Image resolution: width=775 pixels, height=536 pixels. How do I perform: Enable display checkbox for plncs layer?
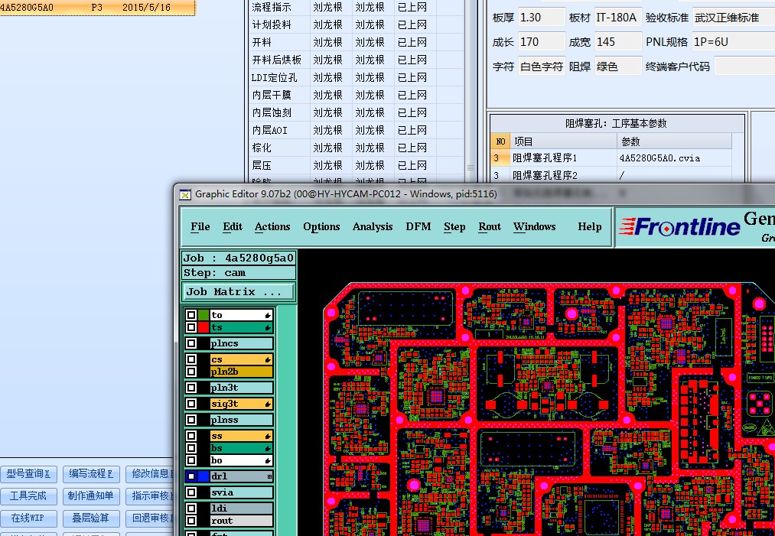tap(191, 343)
